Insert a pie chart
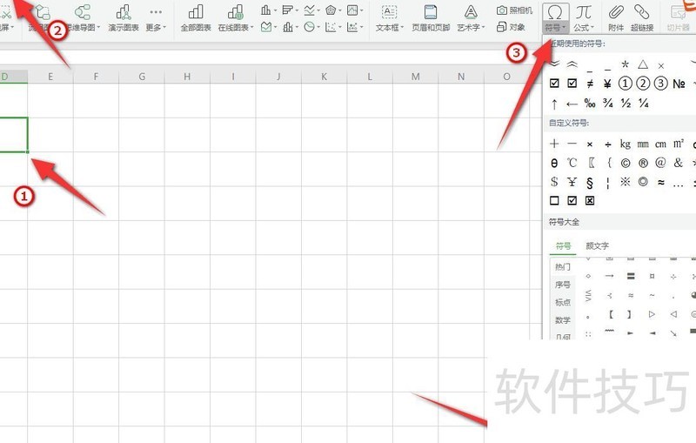Screen dimensions: 696x443 pyautogui.click(x=311, y=27)
